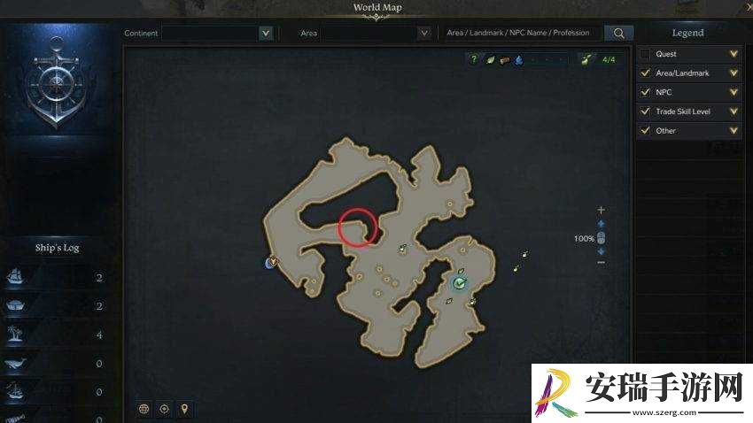Click the blue dock marker at island's west edge
Viewport: 753px width, 423px height.
270,262
